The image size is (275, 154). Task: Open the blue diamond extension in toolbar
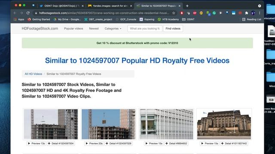[227, 13]
